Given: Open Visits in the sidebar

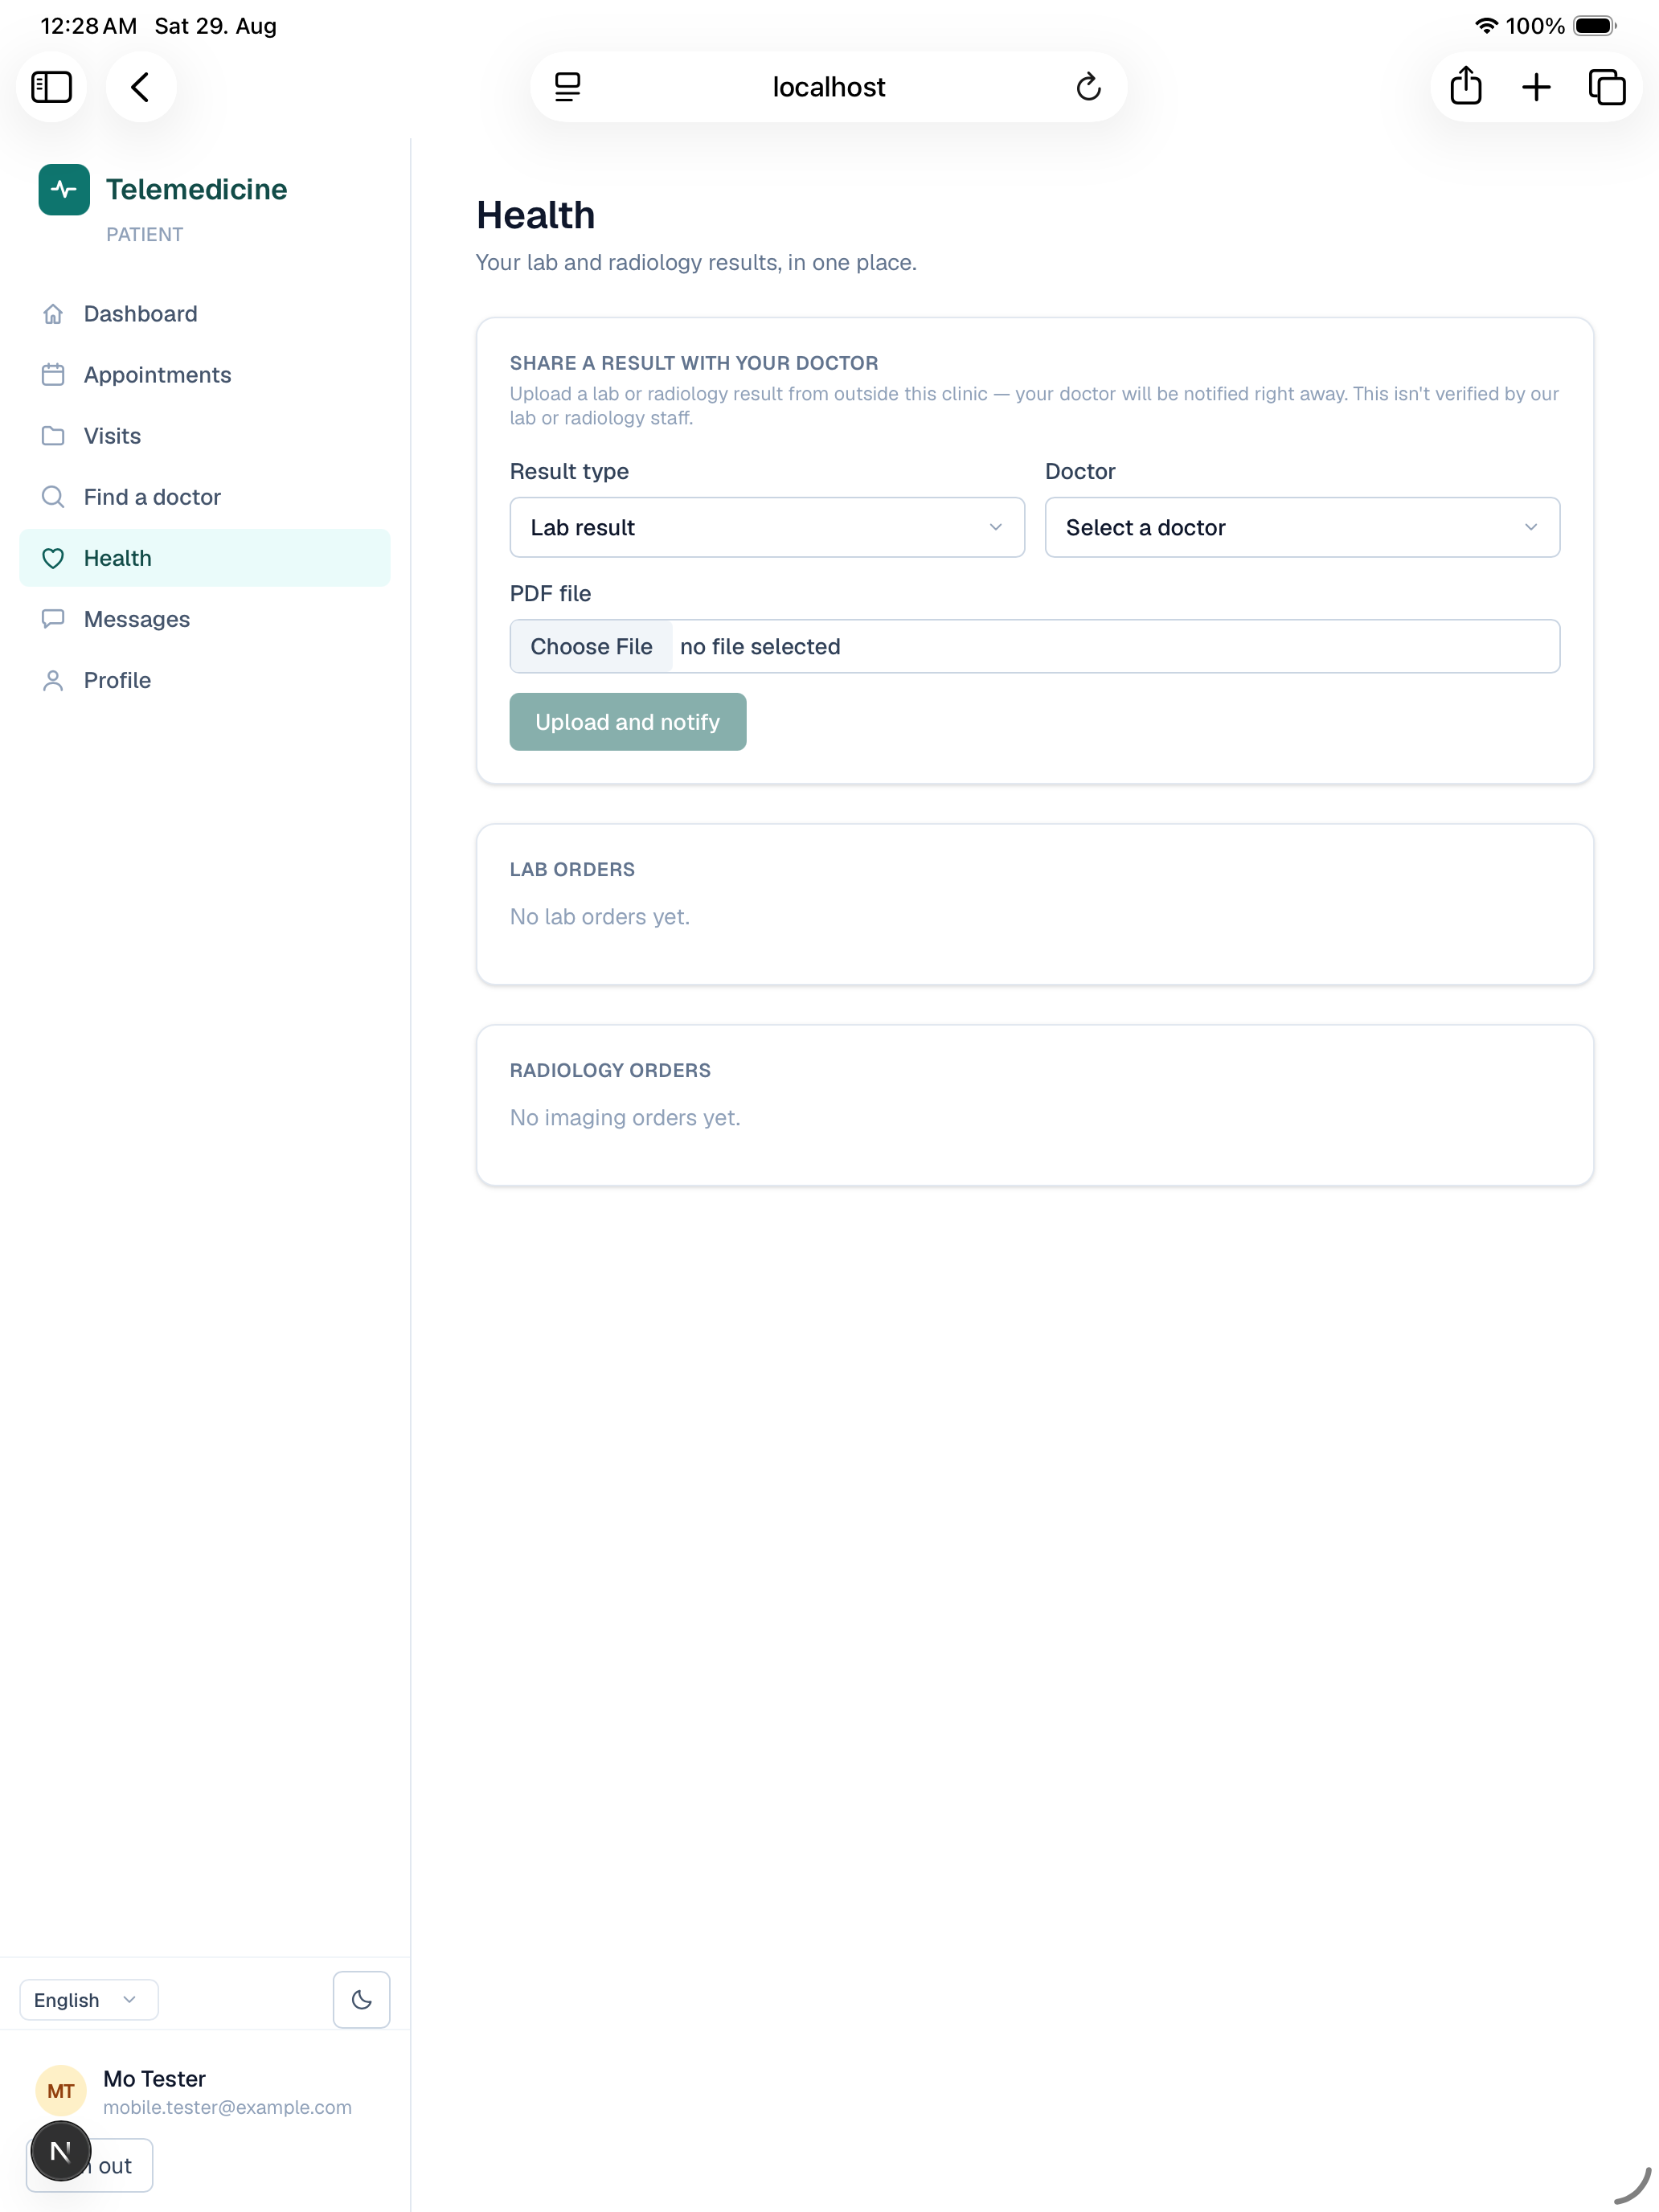Looking at the screenshot, I should (x=205, y=436).
